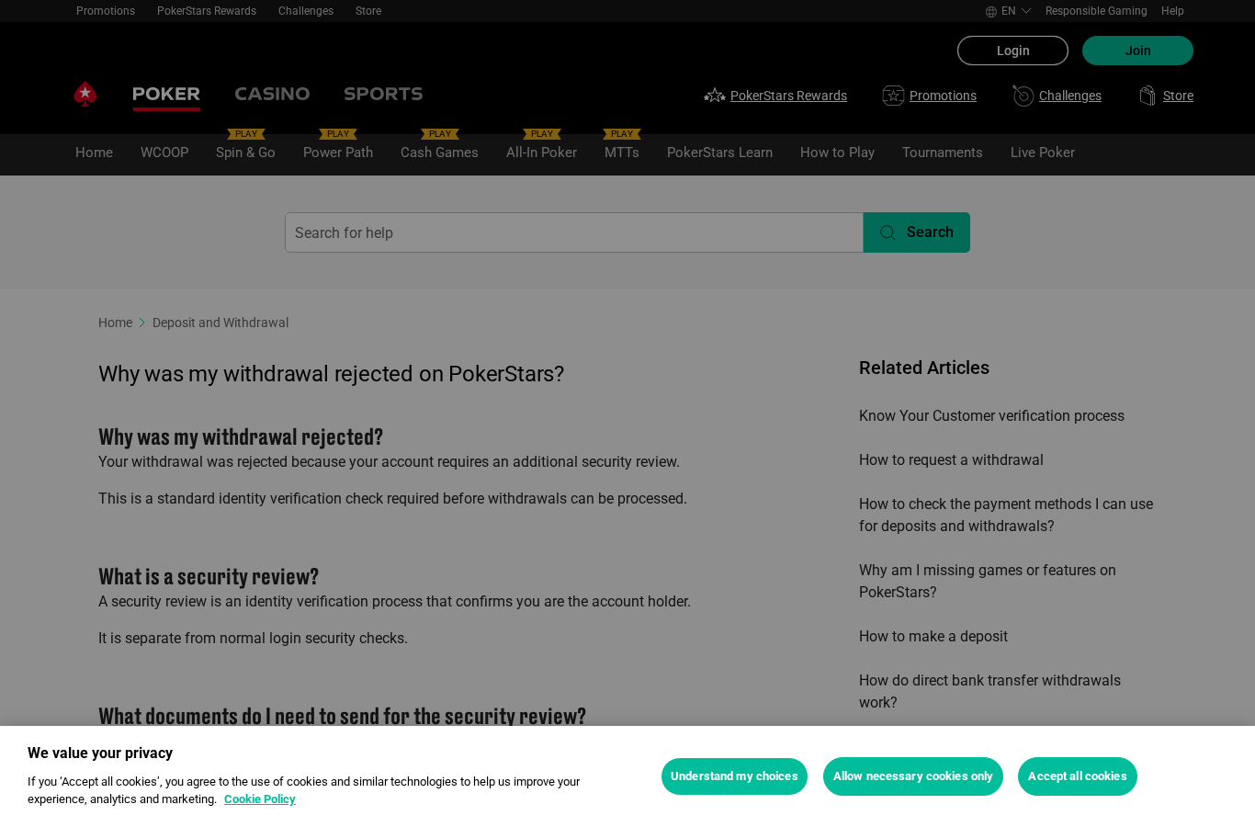Open the WCOOP menu item
Viewport: 1255px width, 827px height.
(164, 153)
